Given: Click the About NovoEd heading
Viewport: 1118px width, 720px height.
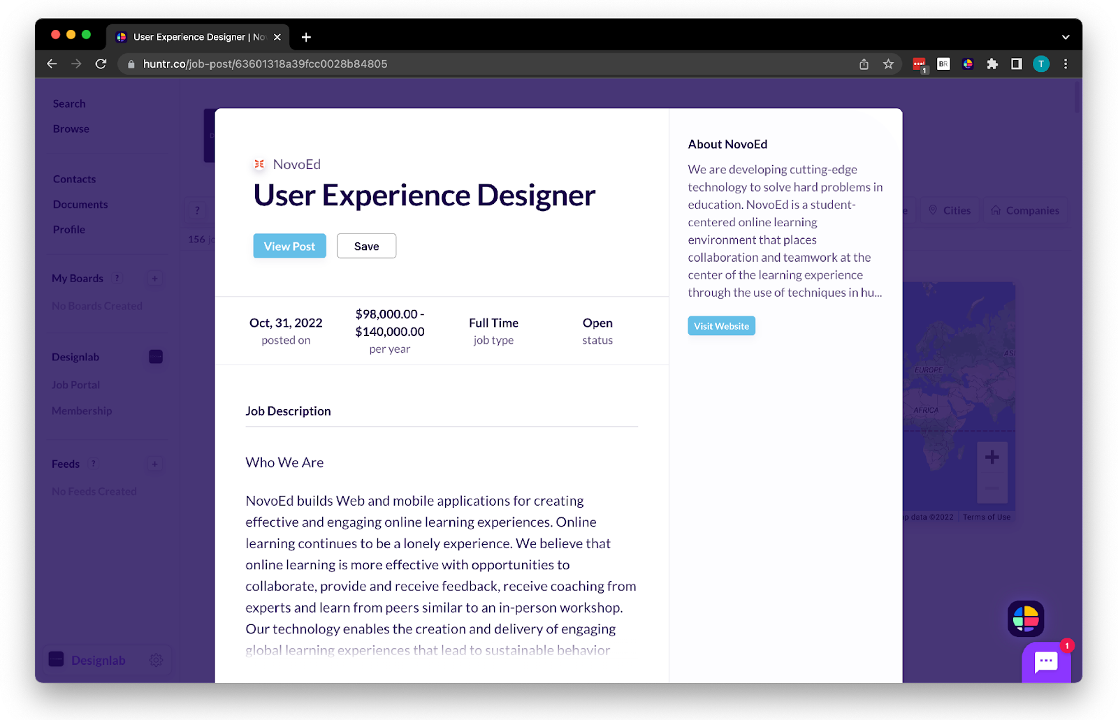Looking at the screenshot, I should coord(727,144).
